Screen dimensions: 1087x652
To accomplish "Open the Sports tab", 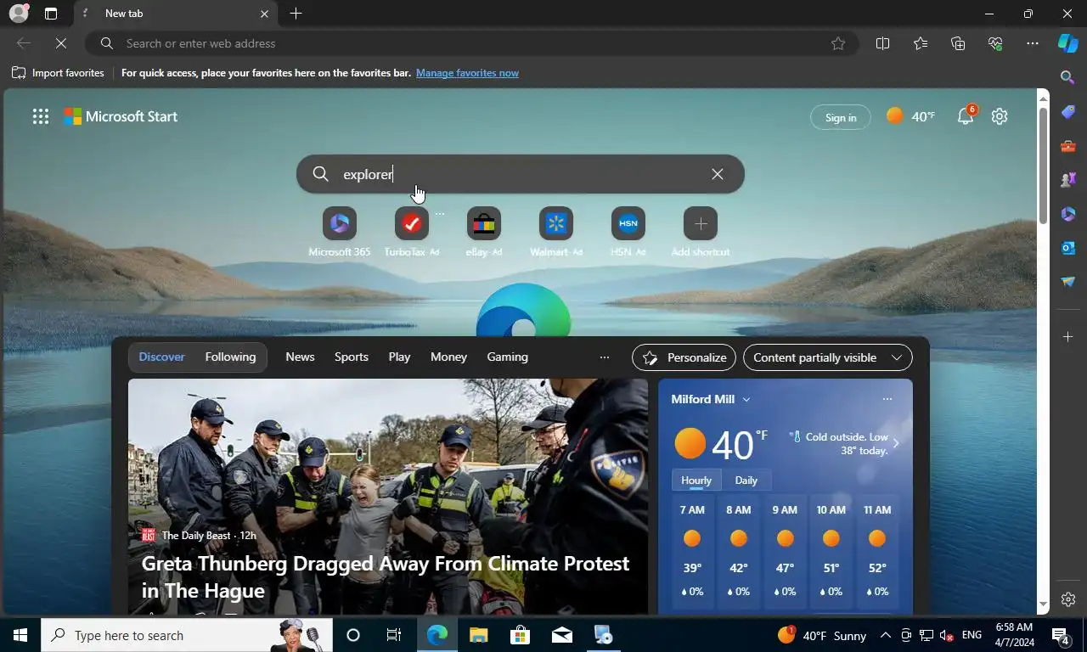I will (352, 357).
